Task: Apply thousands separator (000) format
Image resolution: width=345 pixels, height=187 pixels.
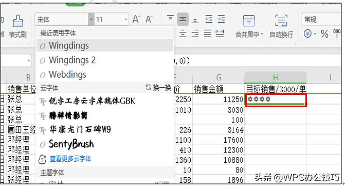Action: 337,33
